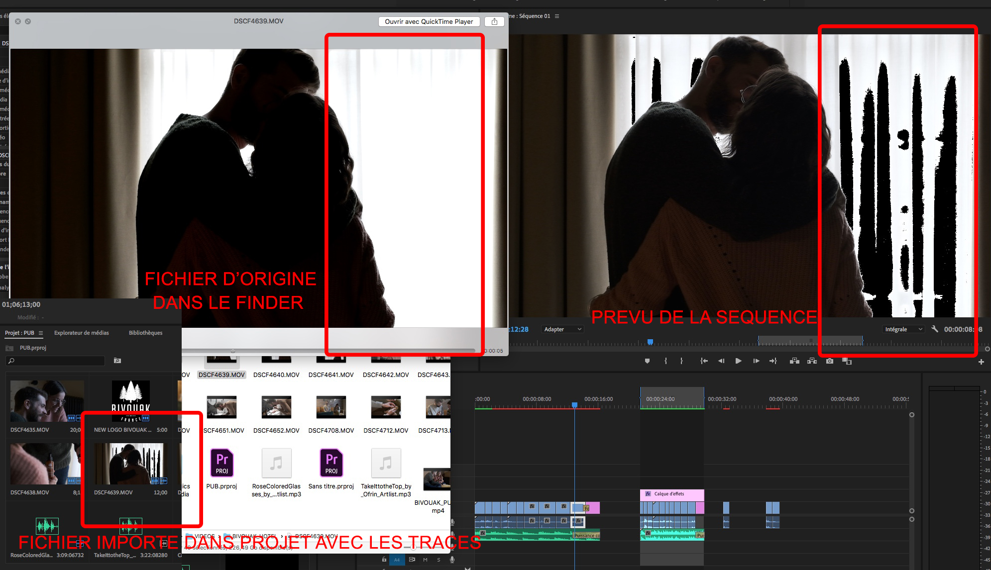
Task: Select the PUB.prproj Premiere project icon
Action: coord(221,463)
